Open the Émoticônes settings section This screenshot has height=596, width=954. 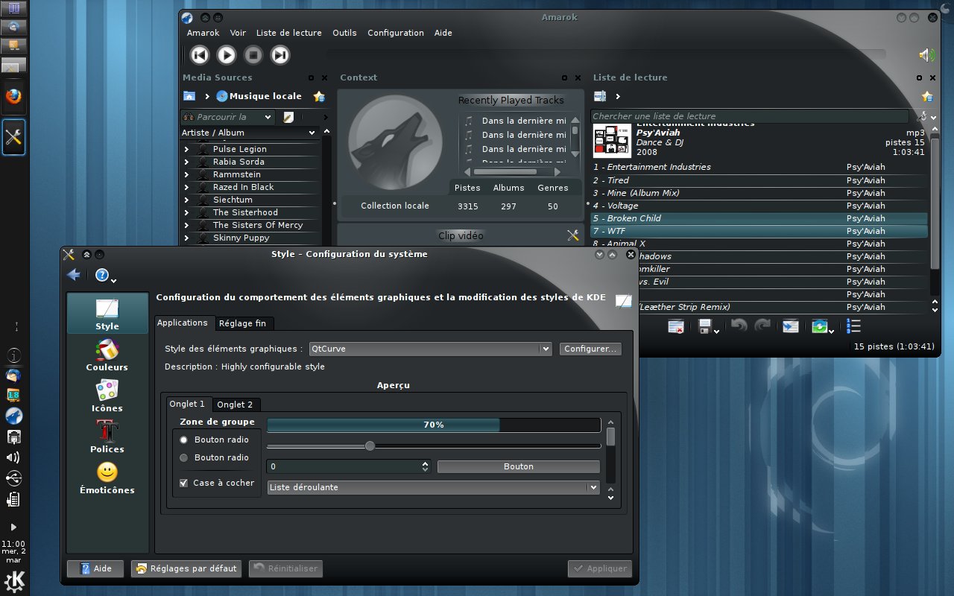(107, 478)
